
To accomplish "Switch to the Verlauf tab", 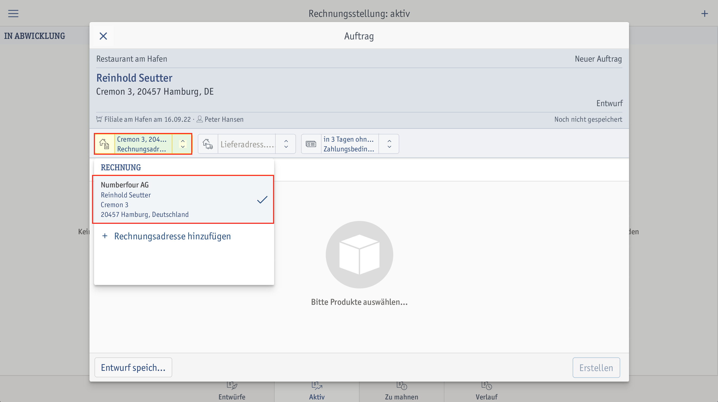I will [487, 392].
